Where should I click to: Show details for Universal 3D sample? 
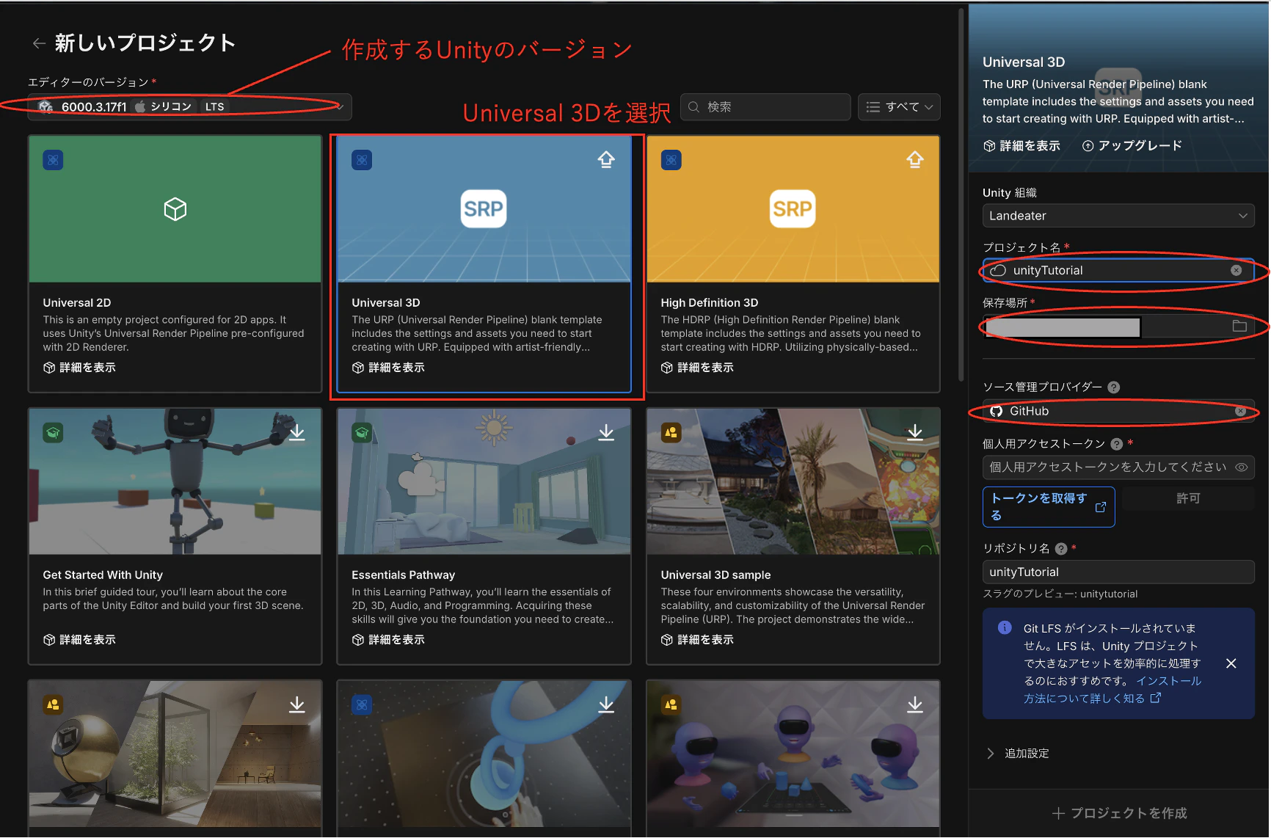point(697,640)
